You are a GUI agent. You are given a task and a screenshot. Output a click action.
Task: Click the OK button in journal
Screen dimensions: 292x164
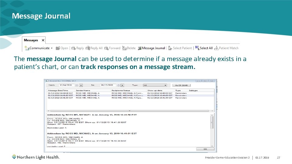tap(205, 149)
